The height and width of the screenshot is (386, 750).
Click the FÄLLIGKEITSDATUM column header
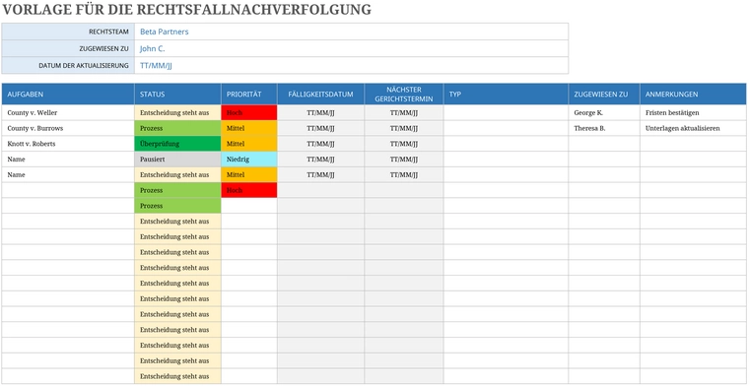tap(320, 95)
